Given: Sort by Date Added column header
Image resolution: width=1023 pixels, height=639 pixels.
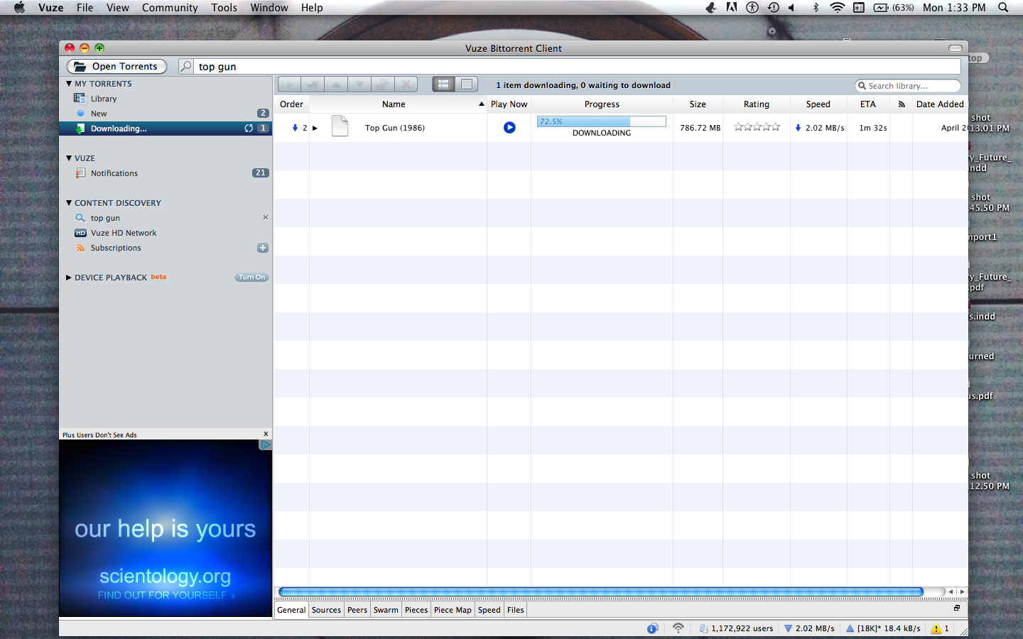Looking at the screenshot, I should 940,104.
